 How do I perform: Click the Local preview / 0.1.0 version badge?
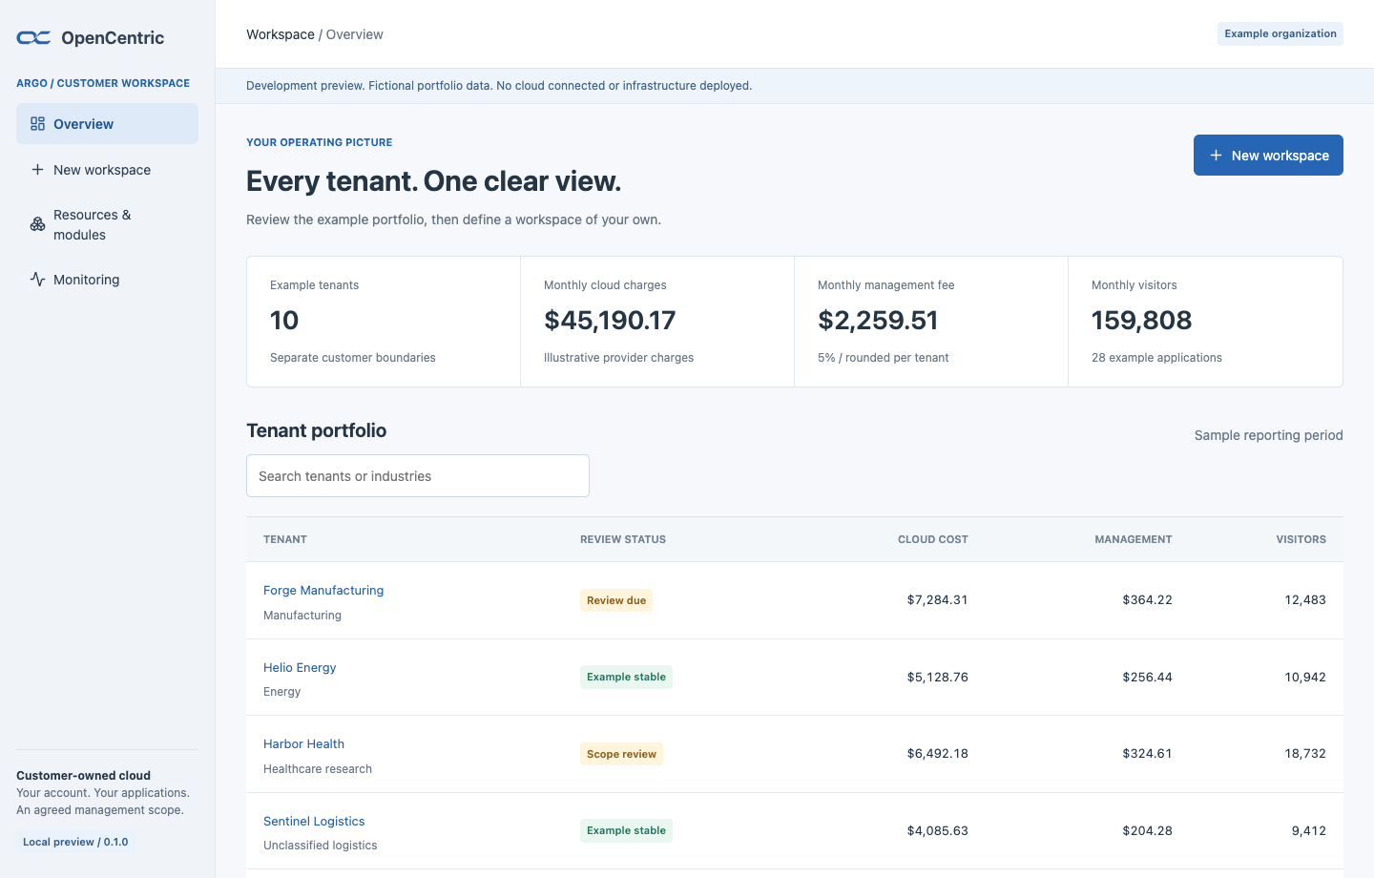click(75, 842)
